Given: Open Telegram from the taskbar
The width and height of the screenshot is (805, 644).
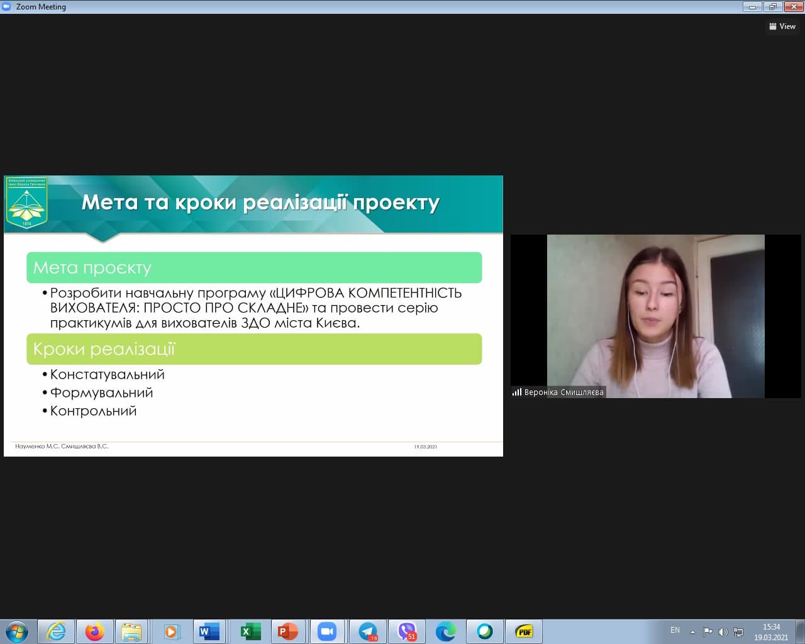Looking at the screenshot, I should click(367, 631).
